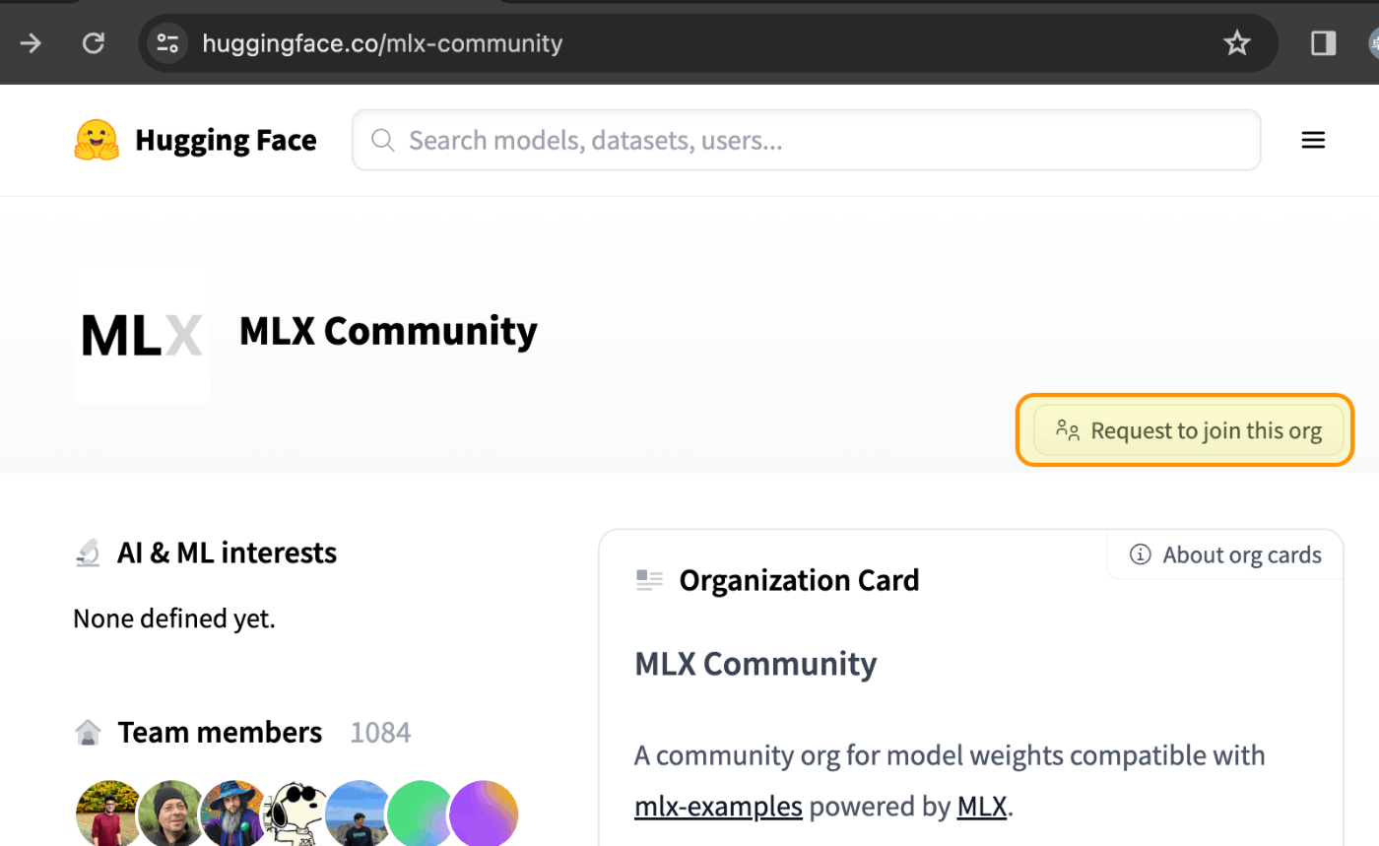The width and height of the screenshot is (1379, 846).
Task: Open the green gradient member avatar
Action: (420, 814)
